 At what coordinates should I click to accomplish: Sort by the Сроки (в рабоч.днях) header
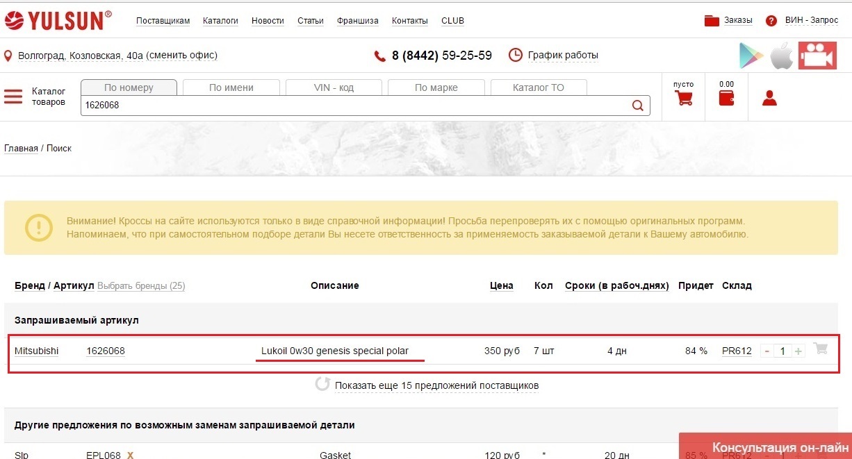pos(617,286)
